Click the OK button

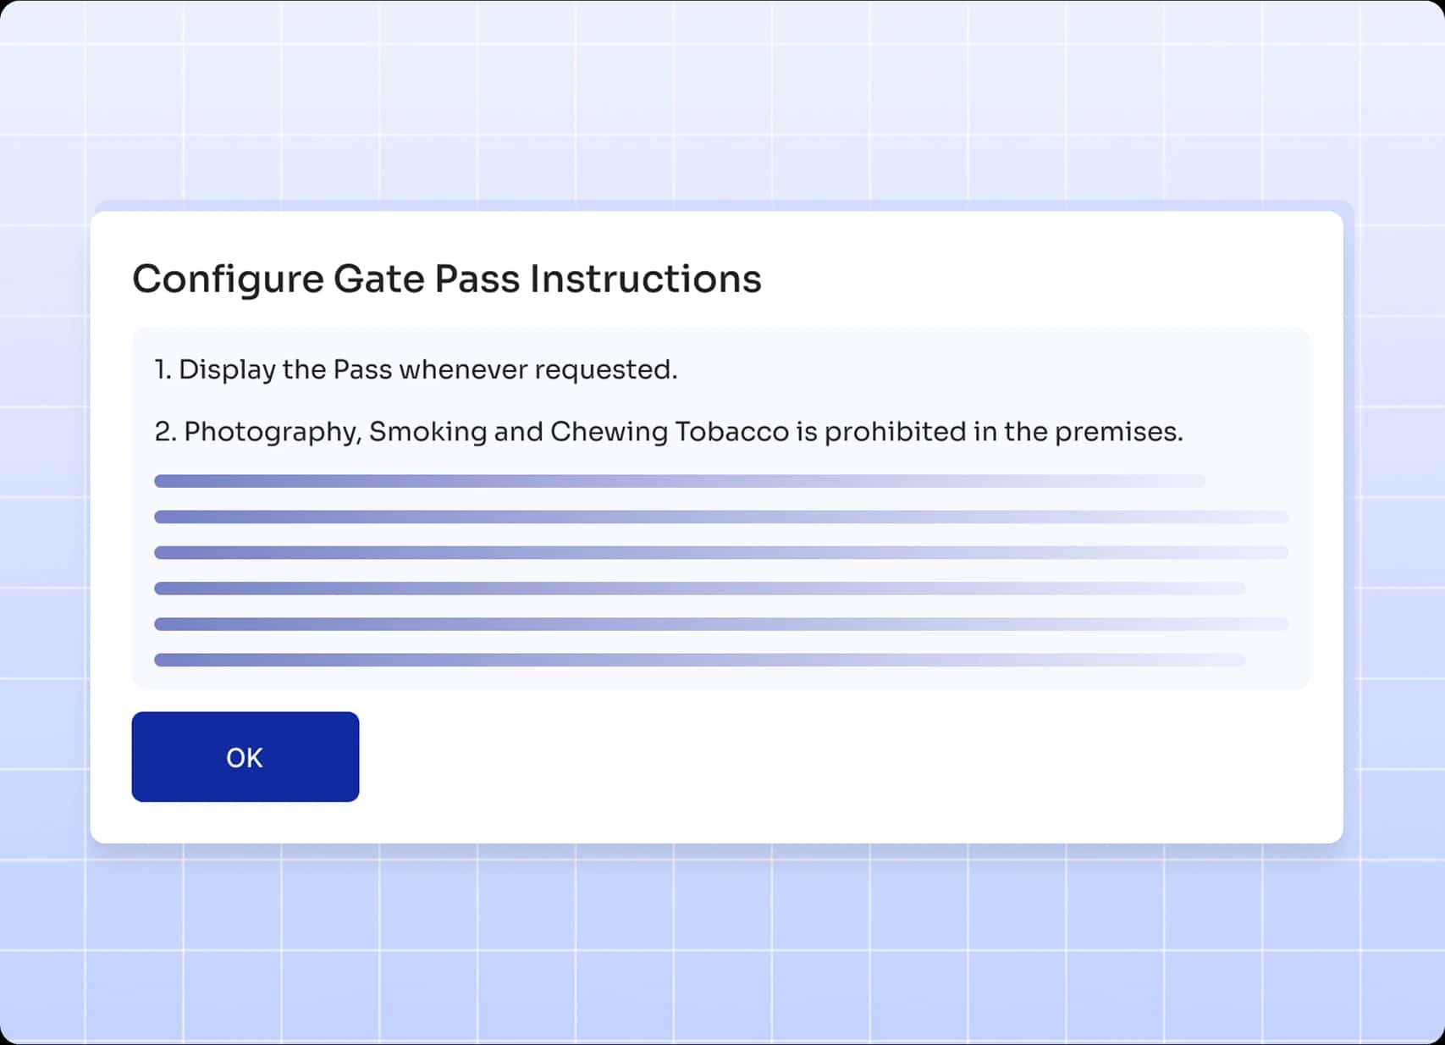245,756
